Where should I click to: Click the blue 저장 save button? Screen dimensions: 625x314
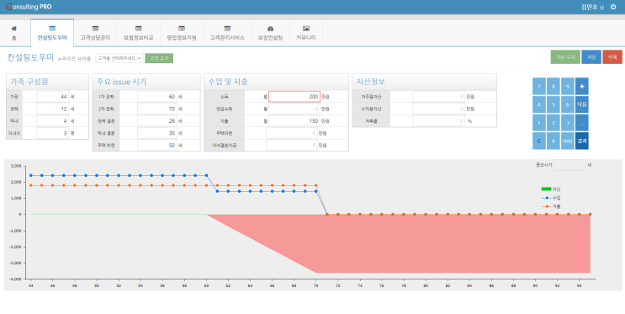[x=591, y=57]
